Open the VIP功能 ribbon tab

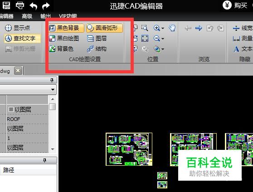pos(68,16)
